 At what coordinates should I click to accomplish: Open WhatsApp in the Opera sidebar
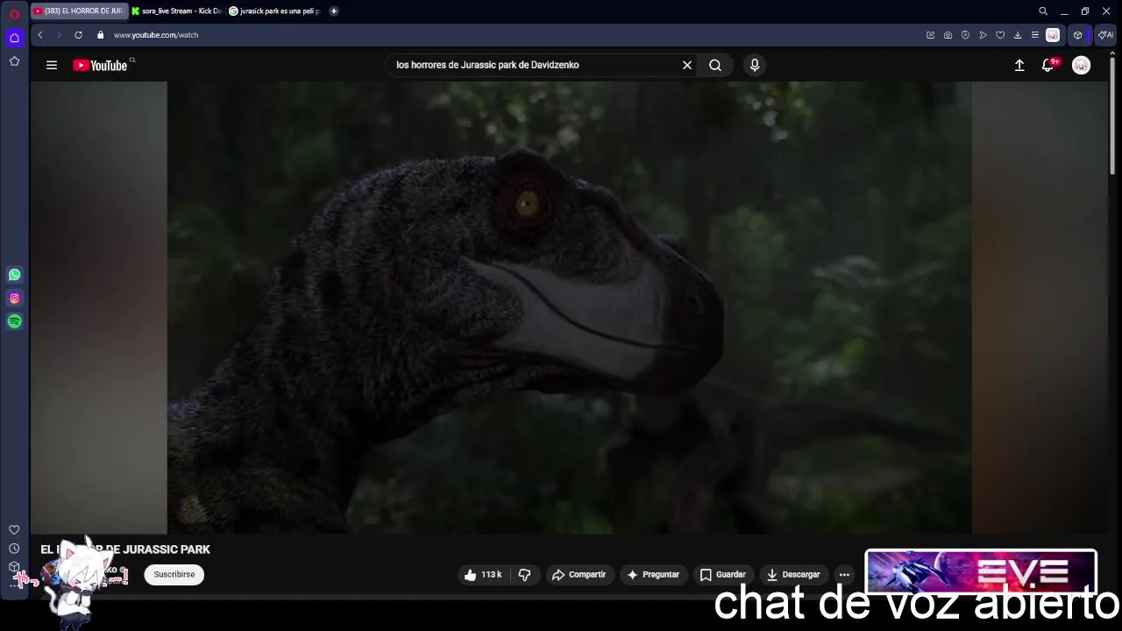pyautogui.click(x=14, y=274)
